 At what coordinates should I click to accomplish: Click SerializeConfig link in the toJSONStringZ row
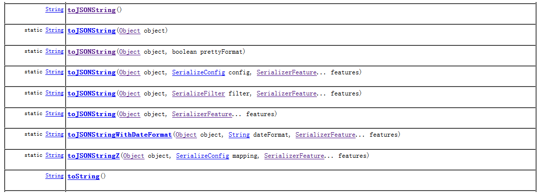click(202, 156)
